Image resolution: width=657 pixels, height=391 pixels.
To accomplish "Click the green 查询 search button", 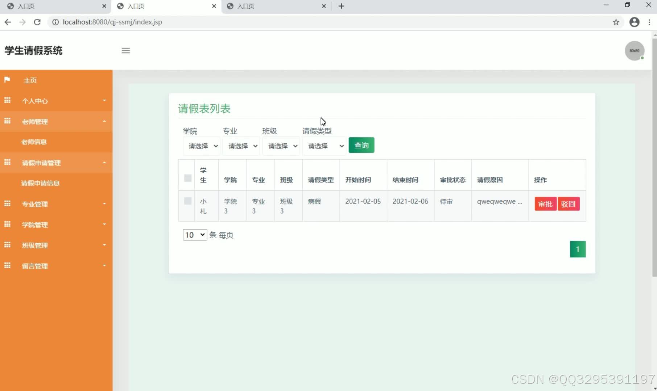I will (x=361, y=145).
